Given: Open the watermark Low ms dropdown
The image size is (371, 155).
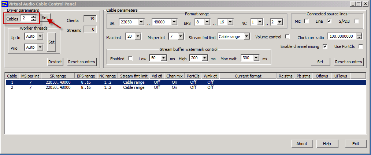Looking at the screenshot, I should point(164,58).
